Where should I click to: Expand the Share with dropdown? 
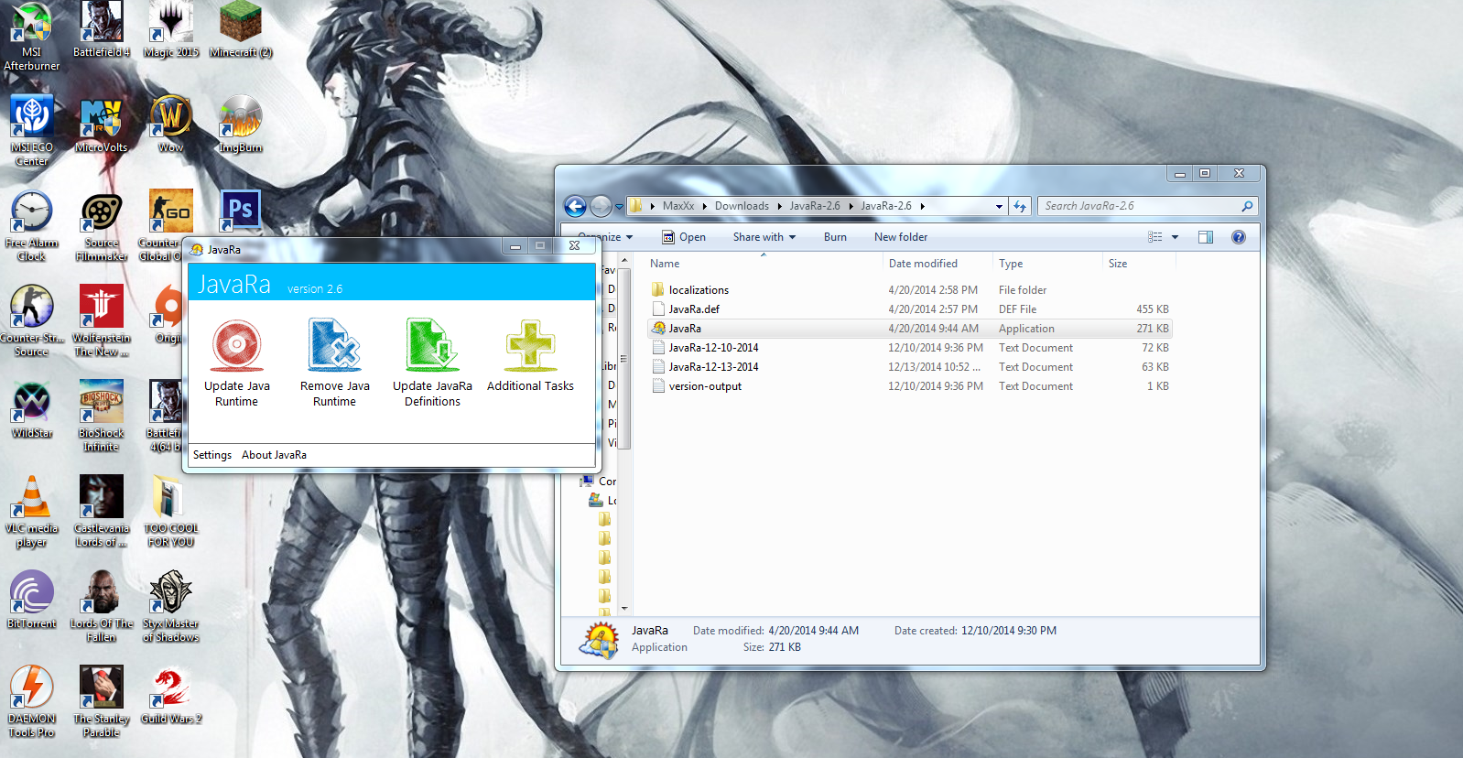point(764,237)
